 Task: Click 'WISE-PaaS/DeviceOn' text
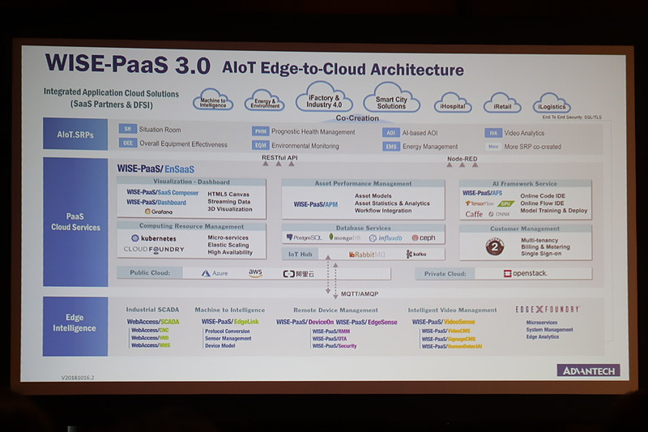305,322
